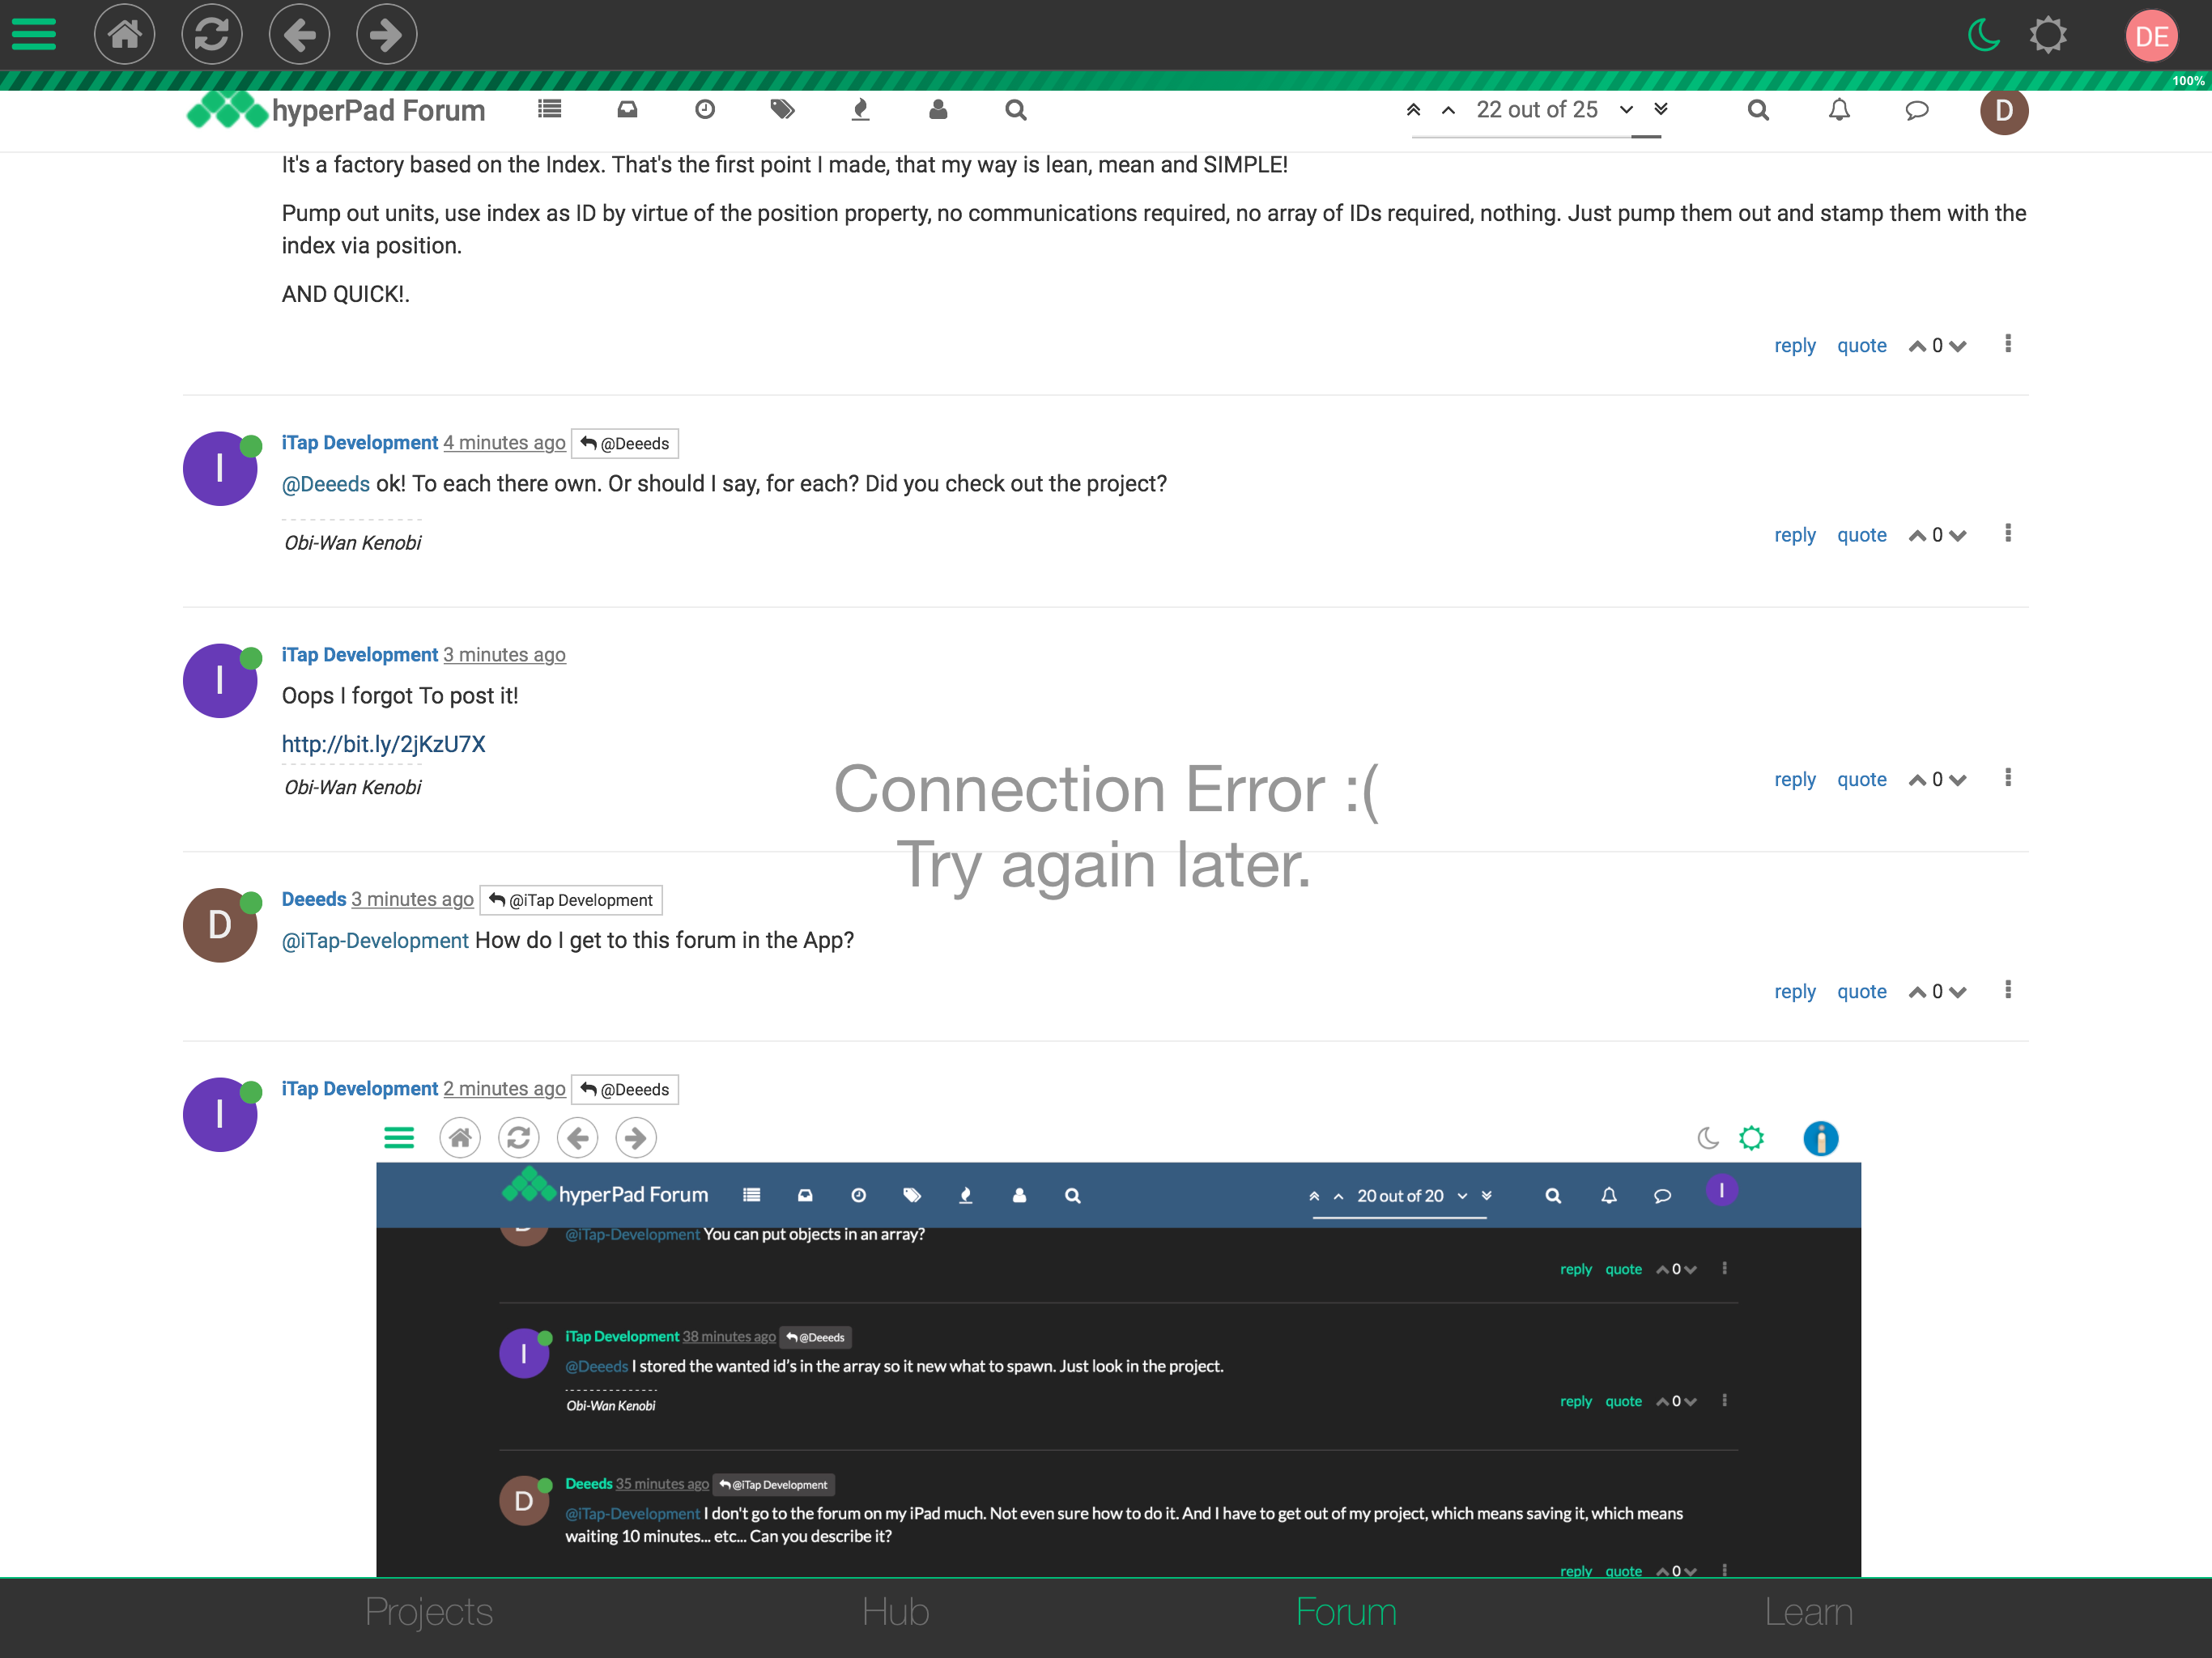Go back with the left arrow button

click(299, 34)
